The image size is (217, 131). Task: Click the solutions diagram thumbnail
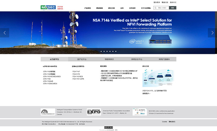pyautogui.click(x=154, y=78)
